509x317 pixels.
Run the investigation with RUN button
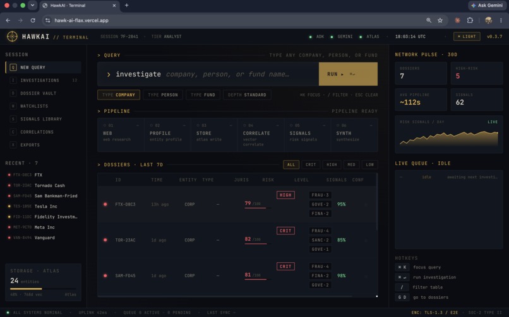[348, 74]
